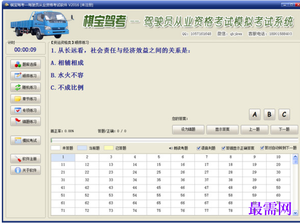Open question 5 in the grid
The image size is (300, 223).
click(158, 157)
